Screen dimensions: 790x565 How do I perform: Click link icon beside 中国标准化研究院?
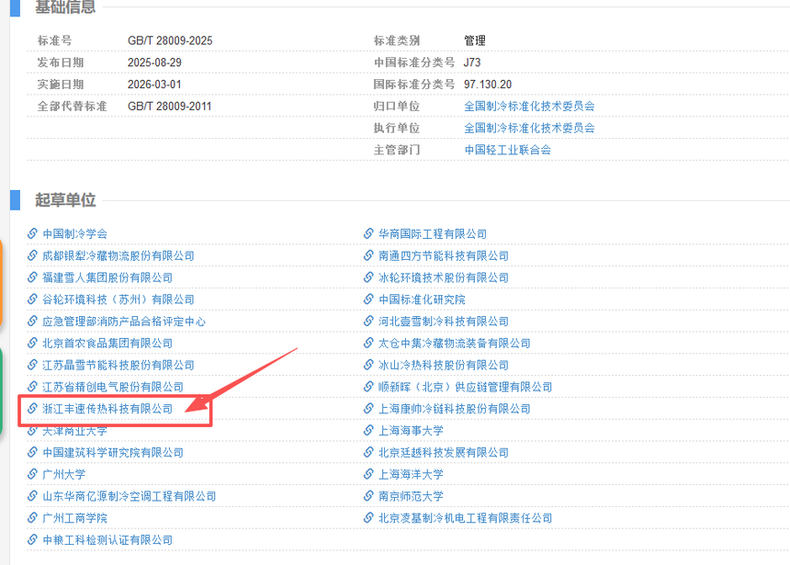(x=368, y=299)
